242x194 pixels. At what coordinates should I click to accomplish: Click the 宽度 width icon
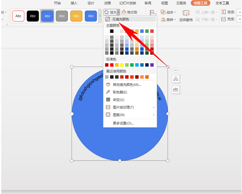pyautogui.click(x=223, y=19)
